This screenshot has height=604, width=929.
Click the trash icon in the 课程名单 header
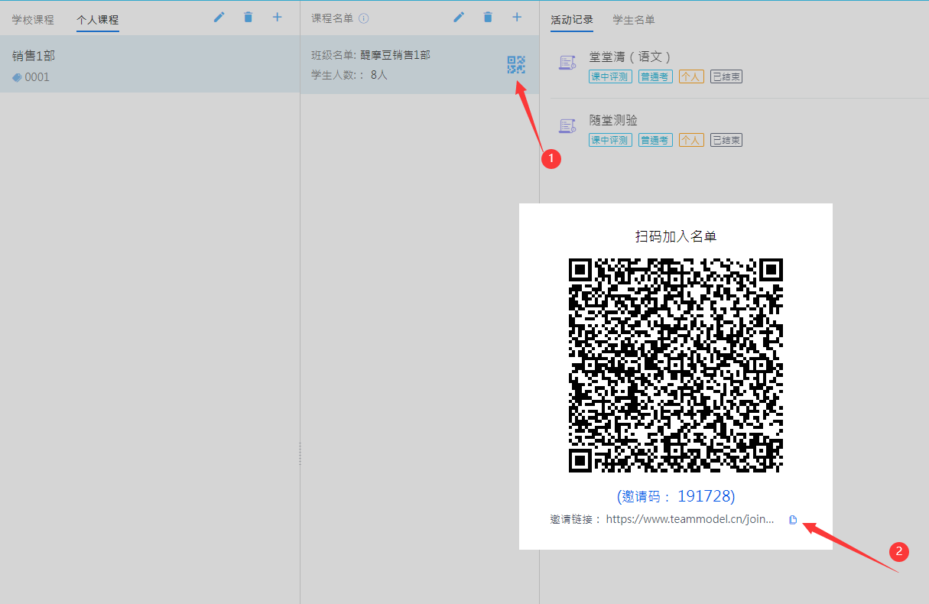[x=488, y=17]
